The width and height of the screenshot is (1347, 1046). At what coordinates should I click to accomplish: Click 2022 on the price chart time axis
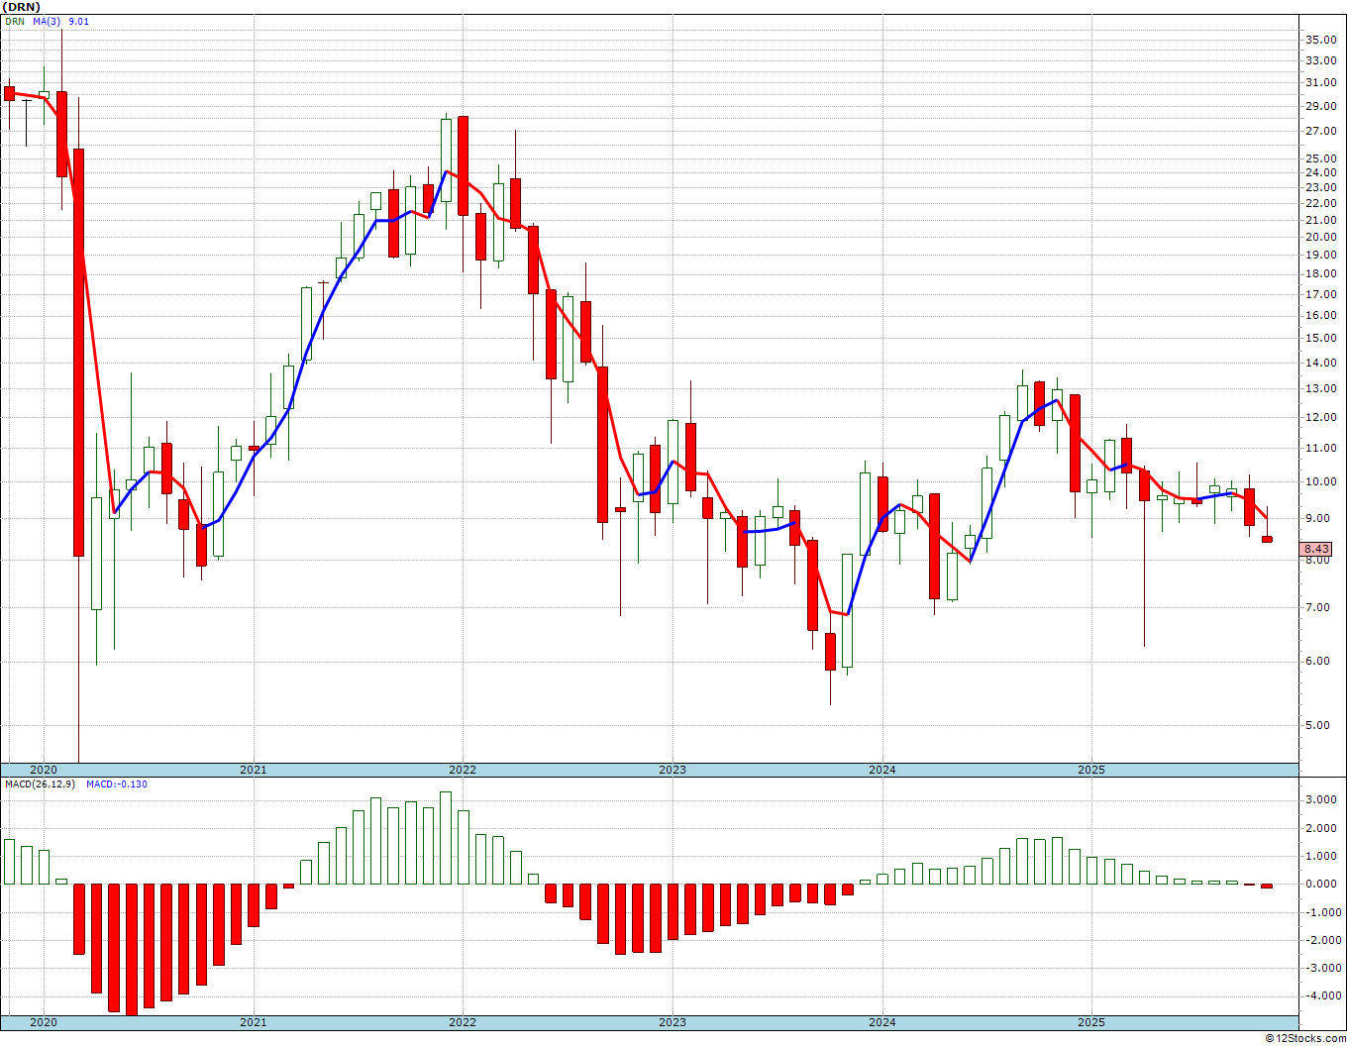point(463,770)
